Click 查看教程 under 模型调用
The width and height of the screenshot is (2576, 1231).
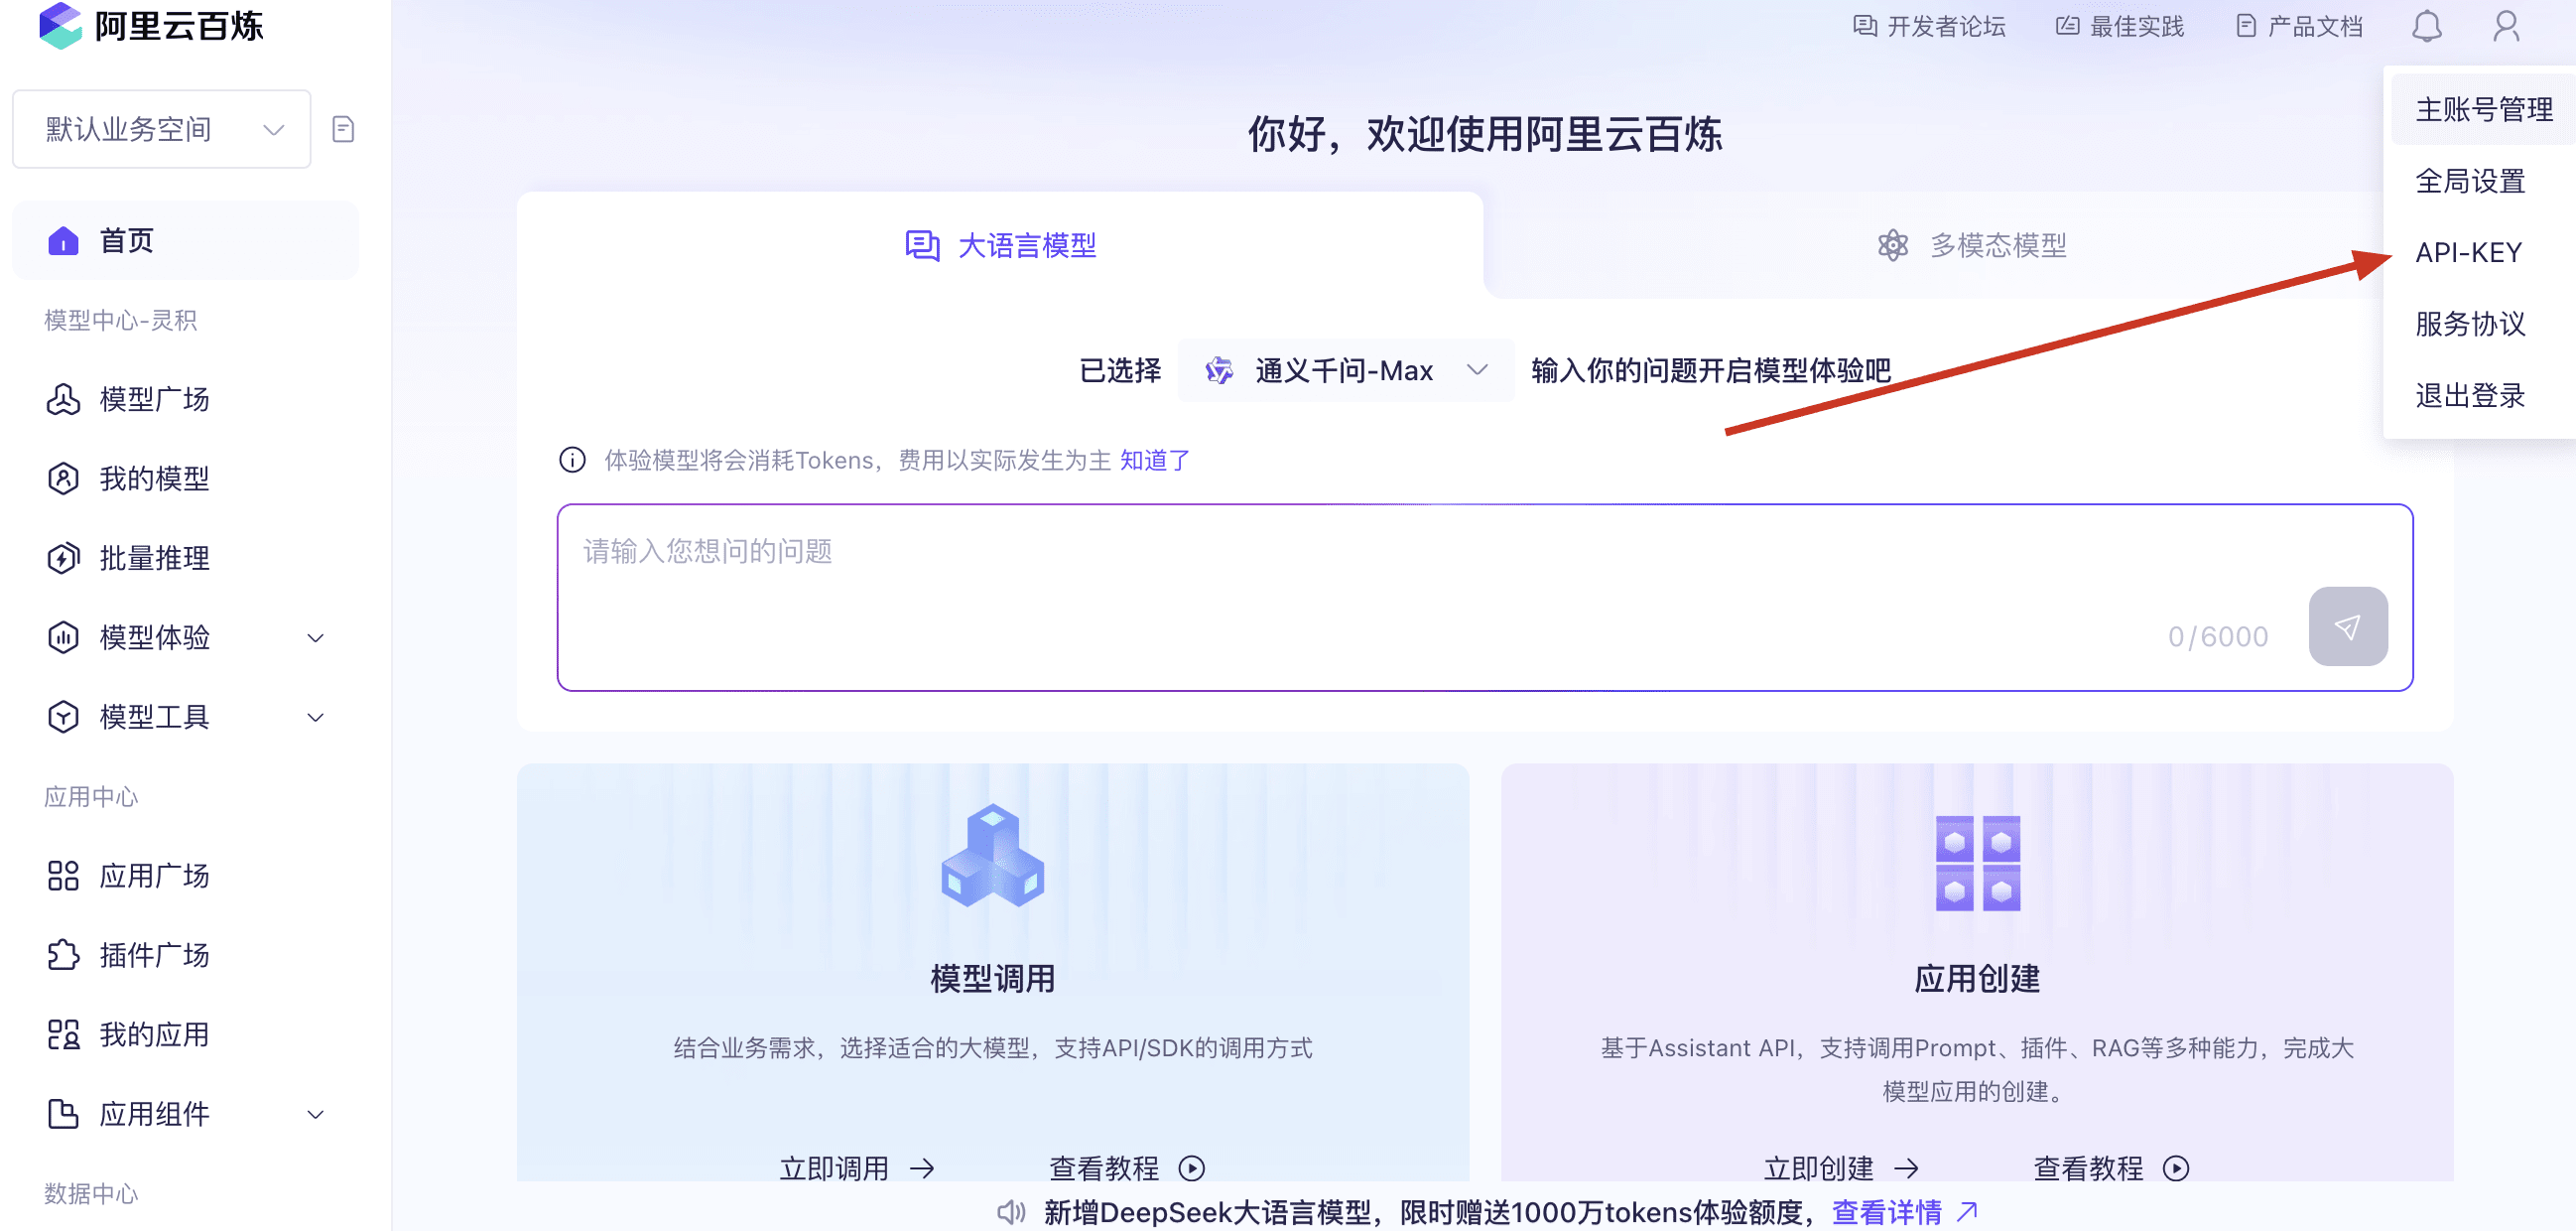(x=1126, y=1167)
